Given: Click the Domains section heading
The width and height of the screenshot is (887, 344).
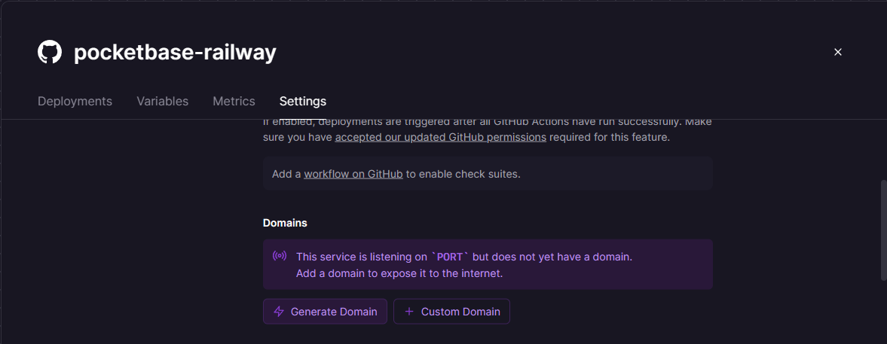Looking at the screenshot, I should (x=285, y=223).
